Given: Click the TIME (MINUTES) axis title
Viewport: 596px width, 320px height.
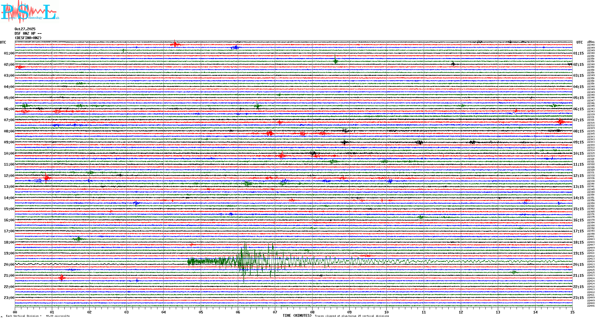Looking at the screenshot, I should click(x=297, y=316).
